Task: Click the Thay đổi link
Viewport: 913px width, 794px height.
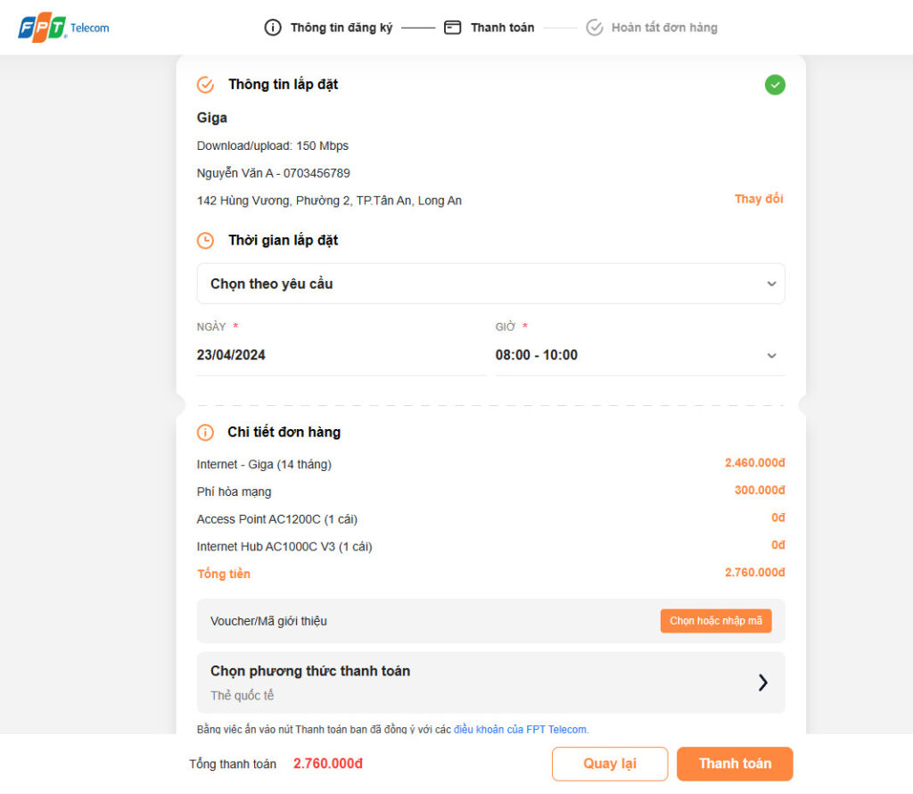Action: click(x=759, y=199)
